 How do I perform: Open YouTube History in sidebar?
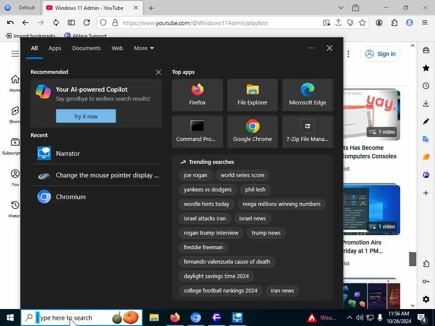coord(14,209)
